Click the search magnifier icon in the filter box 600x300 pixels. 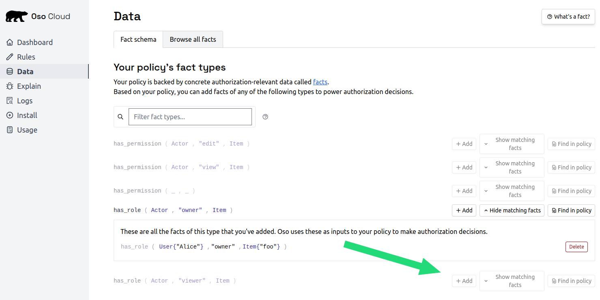[x=120, y=117]
